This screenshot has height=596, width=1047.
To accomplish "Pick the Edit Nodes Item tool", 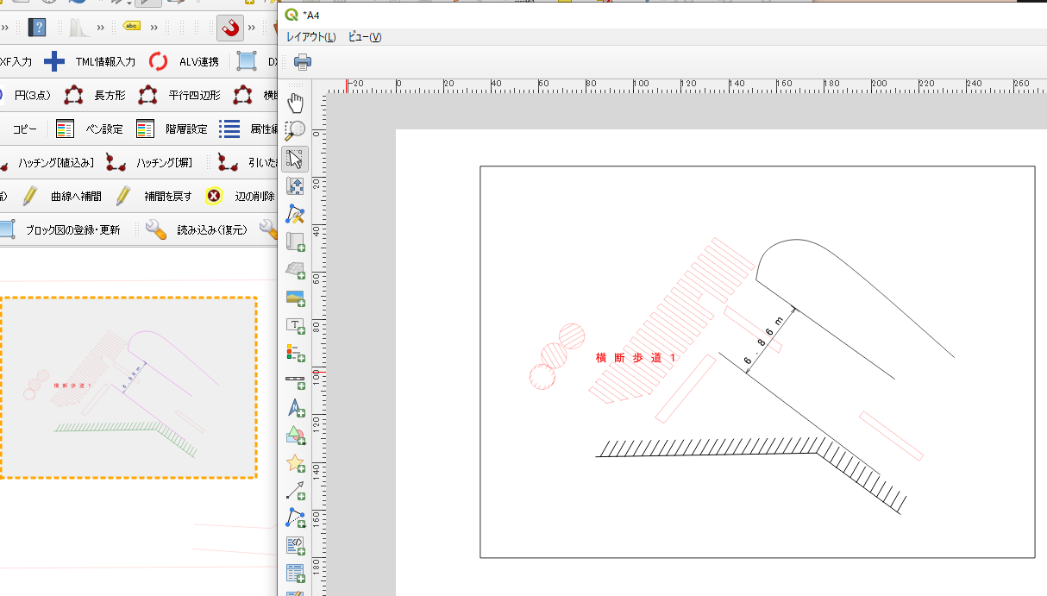I will (295, 214).
